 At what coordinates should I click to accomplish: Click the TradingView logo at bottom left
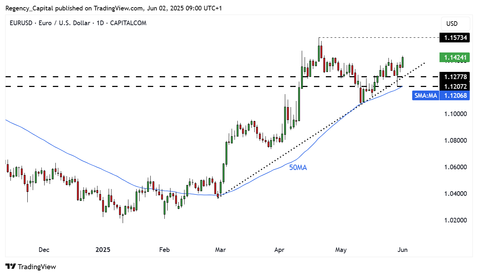click(31, 267)
